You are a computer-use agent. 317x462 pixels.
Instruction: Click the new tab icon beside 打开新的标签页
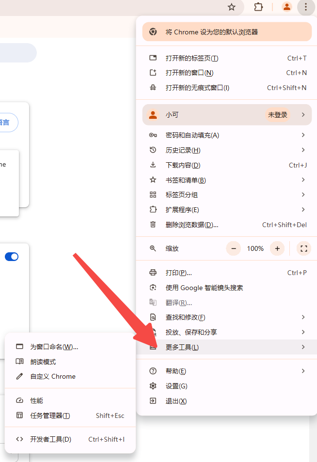pyautogui.click(x=153, y=58)
